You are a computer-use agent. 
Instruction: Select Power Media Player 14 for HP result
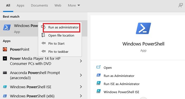tap(35, 61)
